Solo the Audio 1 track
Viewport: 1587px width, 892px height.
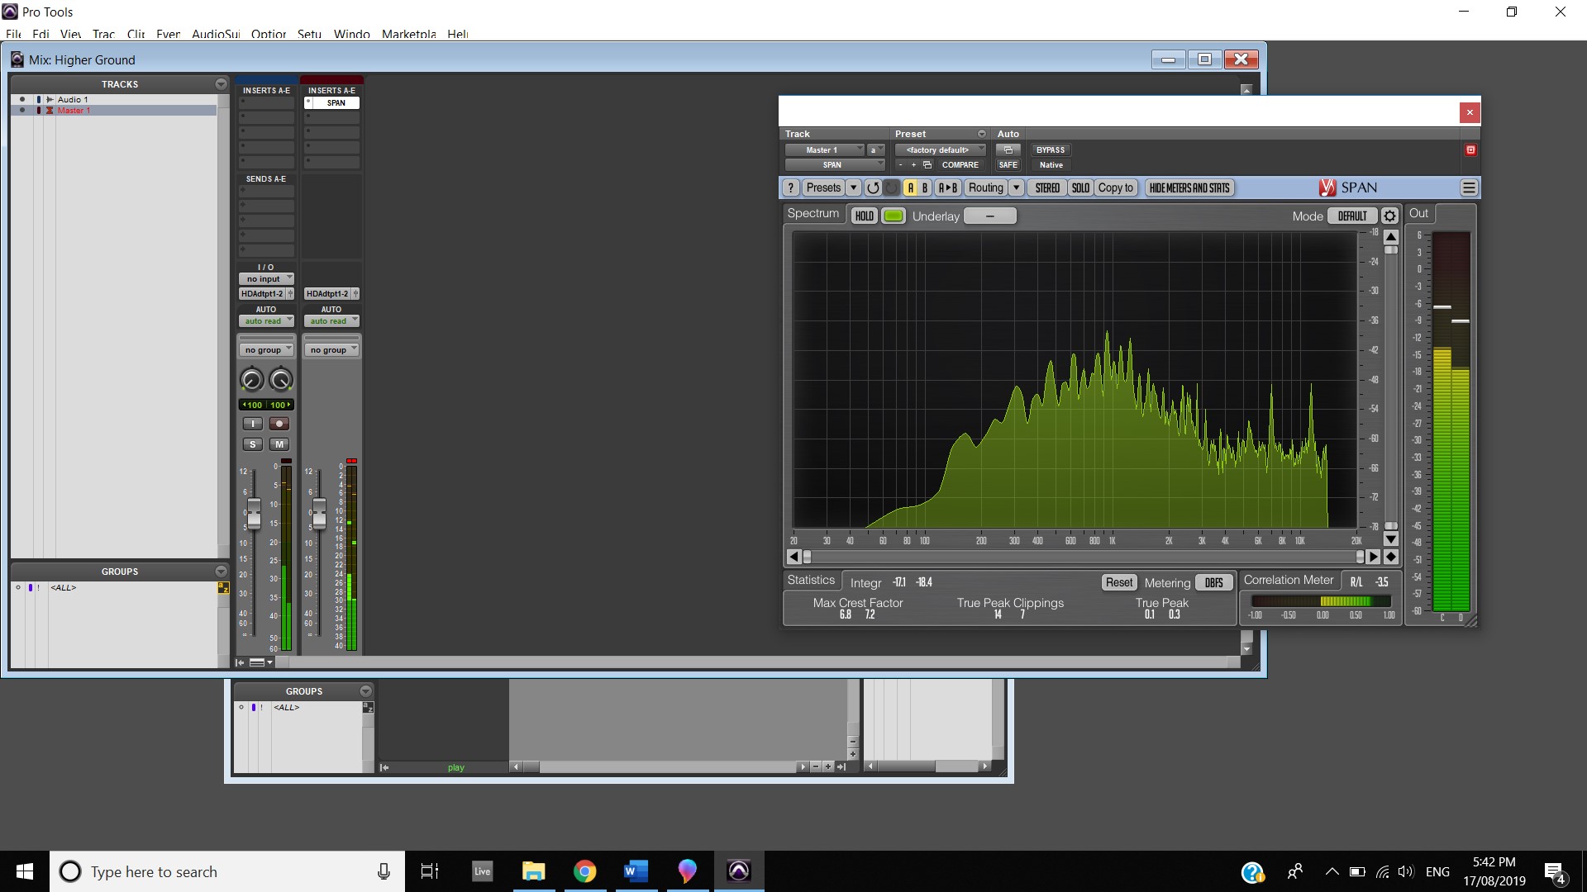click(252, 444)
